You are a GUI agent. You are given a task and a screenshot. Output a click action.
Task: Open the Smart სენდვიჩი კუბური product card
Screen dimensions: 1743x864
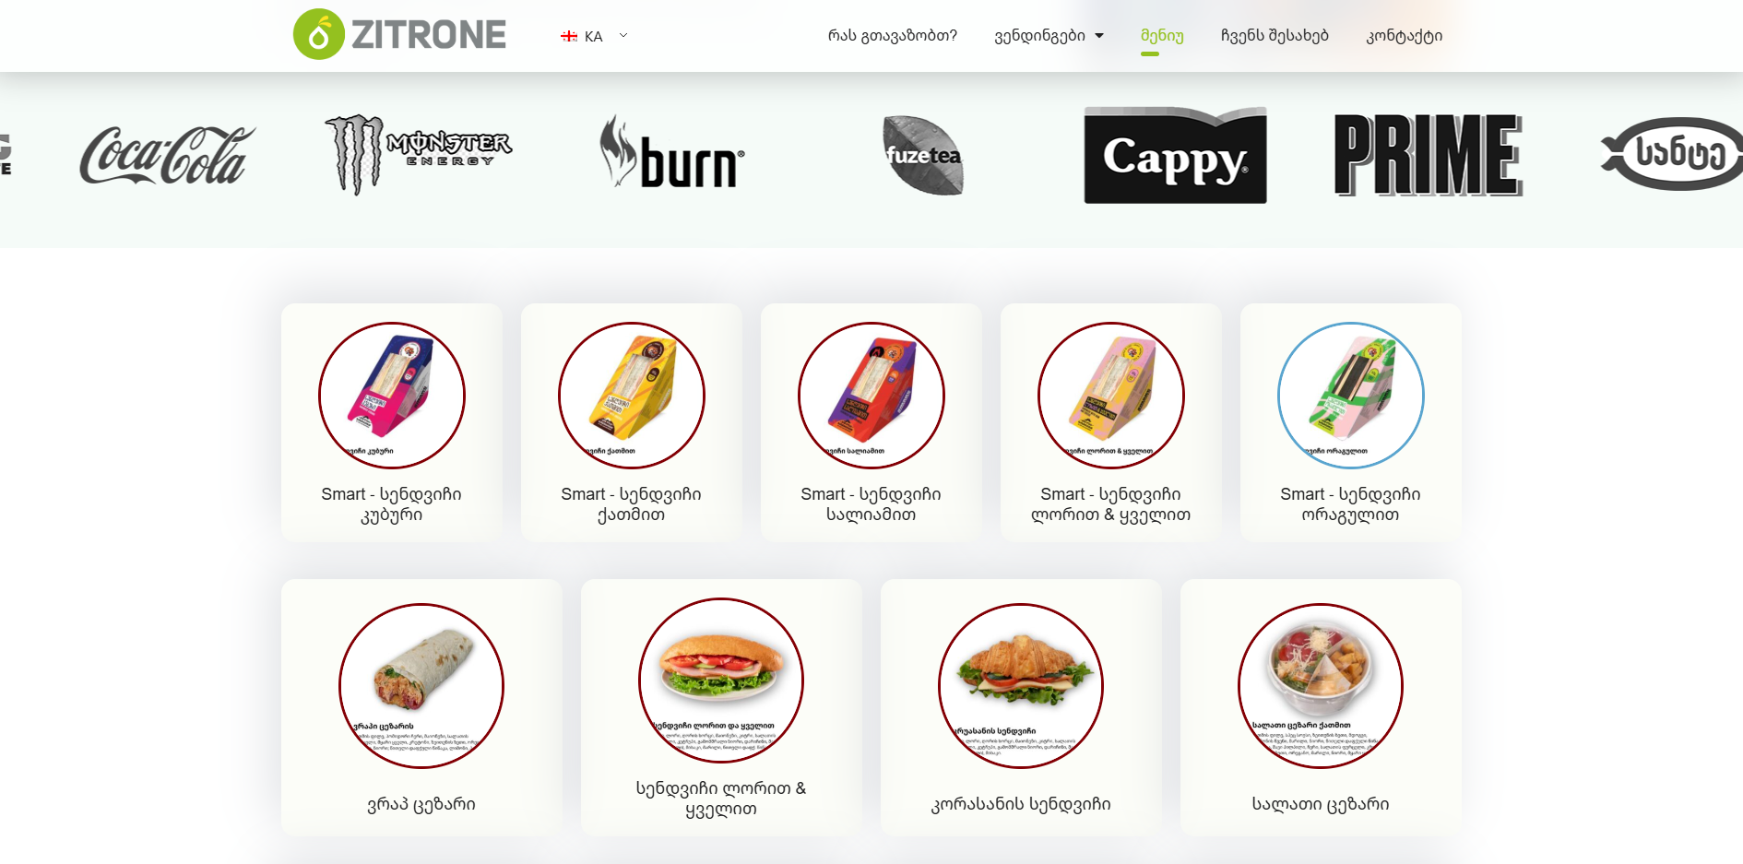coord(392,422)
